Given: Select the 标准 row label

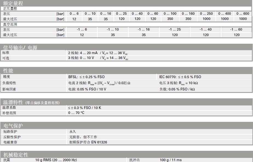Looking at the screenshot, I should pos(6,53).
